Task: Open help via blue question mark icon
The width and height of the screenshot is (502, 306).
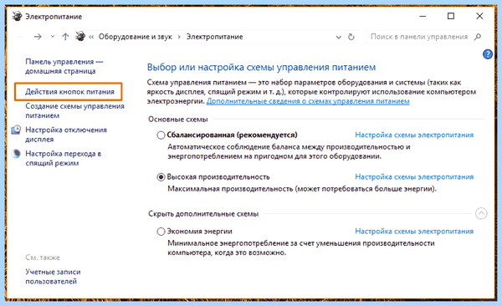Action: coord(488,54)
